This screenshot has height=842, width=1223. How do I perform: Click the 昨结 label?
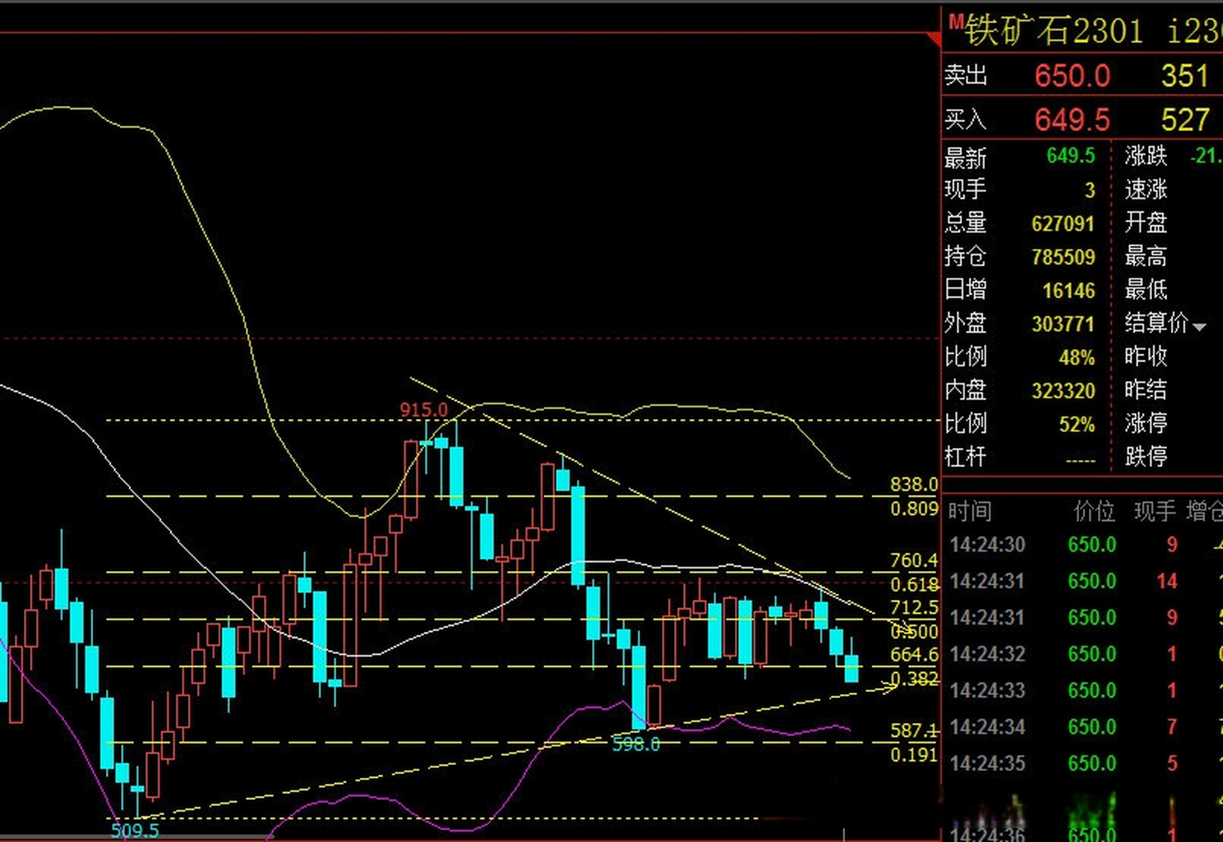click(1145, 389)
